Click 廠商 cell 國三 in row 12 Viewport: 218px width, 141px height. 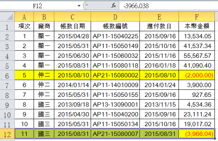click(44, 134)
